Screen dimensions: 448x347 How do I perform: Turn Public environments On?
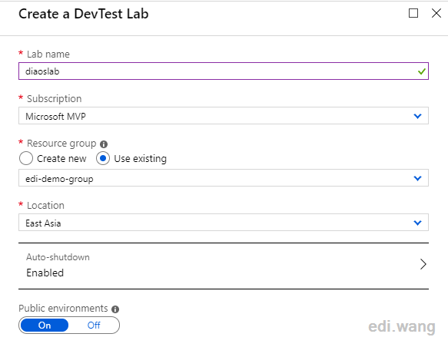point(45,326)
